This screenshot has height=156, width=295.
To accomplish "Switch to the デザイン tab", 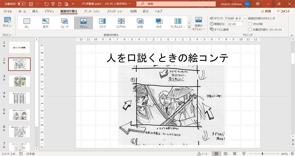I will coord(49,11).
